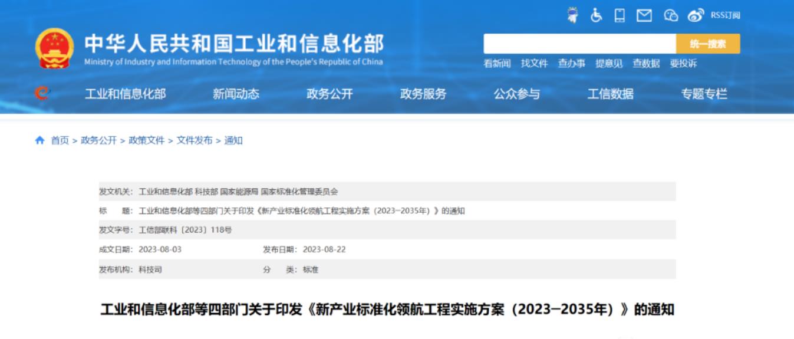Viewport: 794px width, 339px height.
Task: Select the 看新闻 quick link
Action: pyautogui.click(x=498, y=64)
